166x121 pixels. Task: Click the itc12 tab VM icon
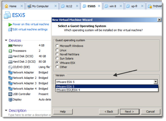click(x=63, y=6)
